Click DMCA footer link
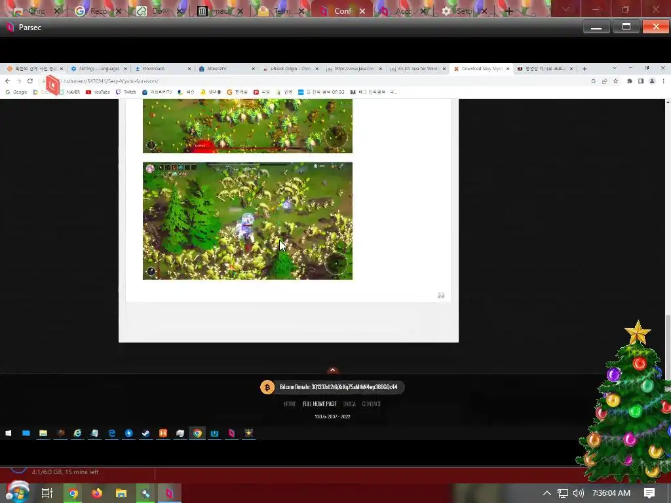Viewport: 671px width, 503px height. click(x=349, y=403)
